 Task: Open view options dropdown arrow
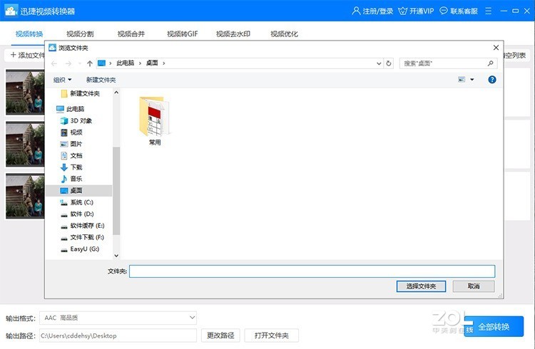pos(472,79)
